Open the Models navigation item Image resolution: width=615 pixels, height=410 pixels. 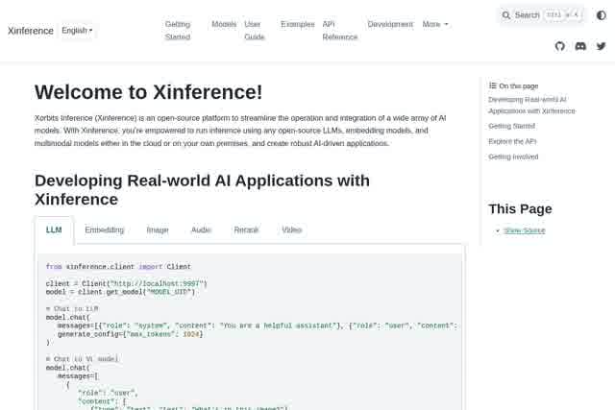pos(224,24)
